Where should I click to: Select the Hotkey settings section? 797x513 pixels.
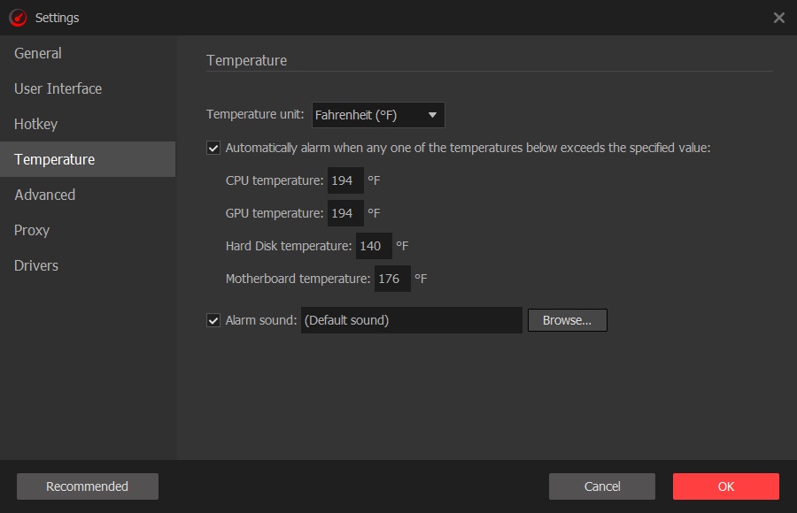(x=35, y=124)
